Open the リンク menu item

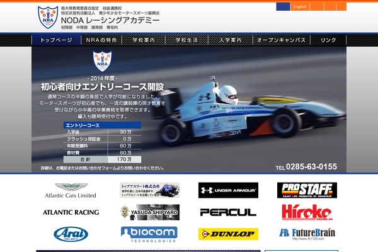click(x=328, y=40)
